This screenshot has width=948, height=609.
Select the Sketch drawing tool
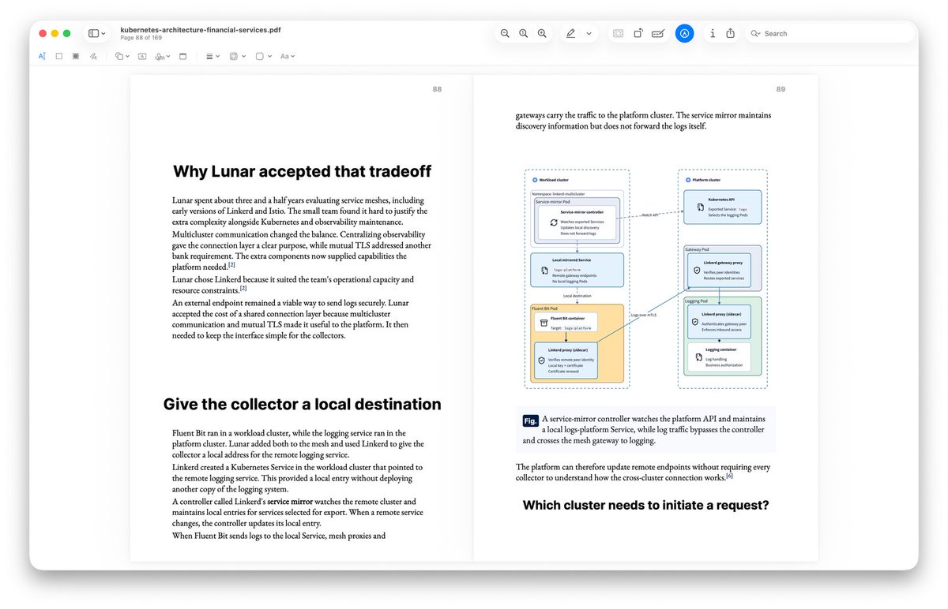pos(93,56)
